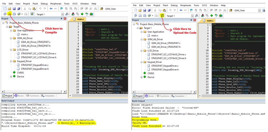Screen dimensions: 268x132
Task: Close Project pane in left window
Action: (65, 19)
